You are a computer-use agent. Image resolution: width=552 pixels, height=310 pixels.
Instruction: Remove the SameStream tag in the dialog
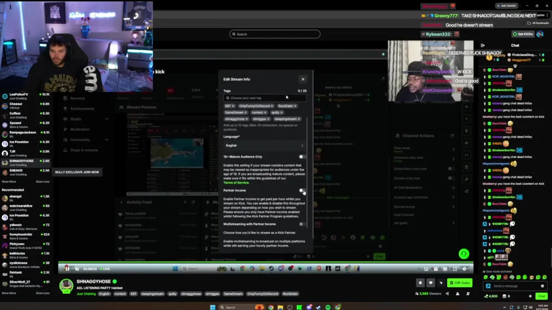tap(246, 112)
